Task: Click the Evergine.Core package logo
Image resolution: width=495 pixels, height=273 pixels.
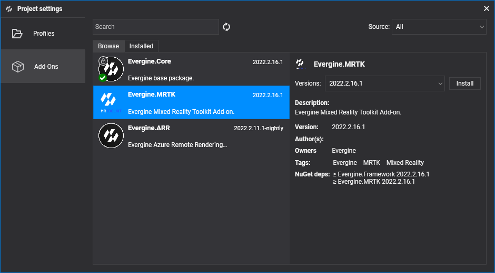Action: [x=111, y=69]
